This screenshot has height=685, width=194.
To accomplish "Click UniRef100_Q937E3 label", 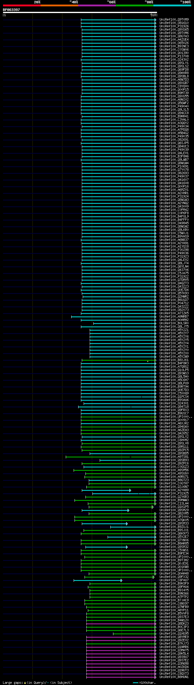I will click(174, 617).
